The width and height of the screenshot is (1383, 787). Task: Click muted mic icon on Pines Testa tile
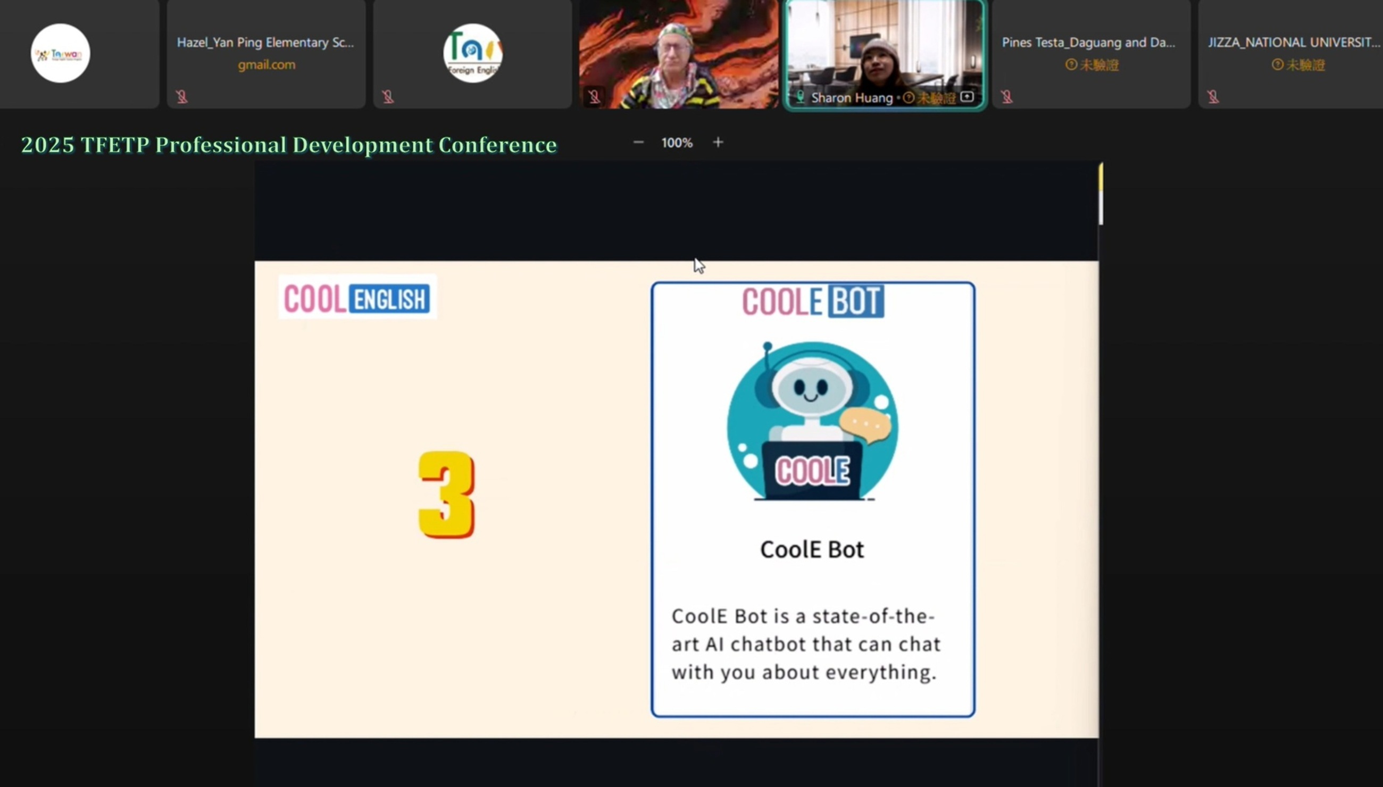pos(1007,97)
